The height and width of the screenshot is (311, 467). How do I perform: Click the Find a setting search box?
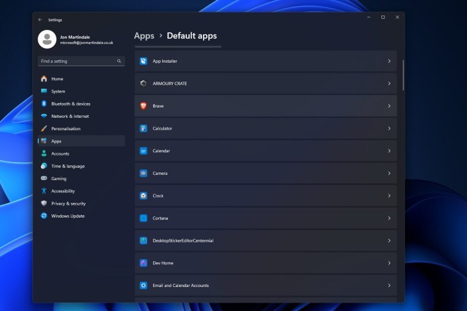coord(81,61)
